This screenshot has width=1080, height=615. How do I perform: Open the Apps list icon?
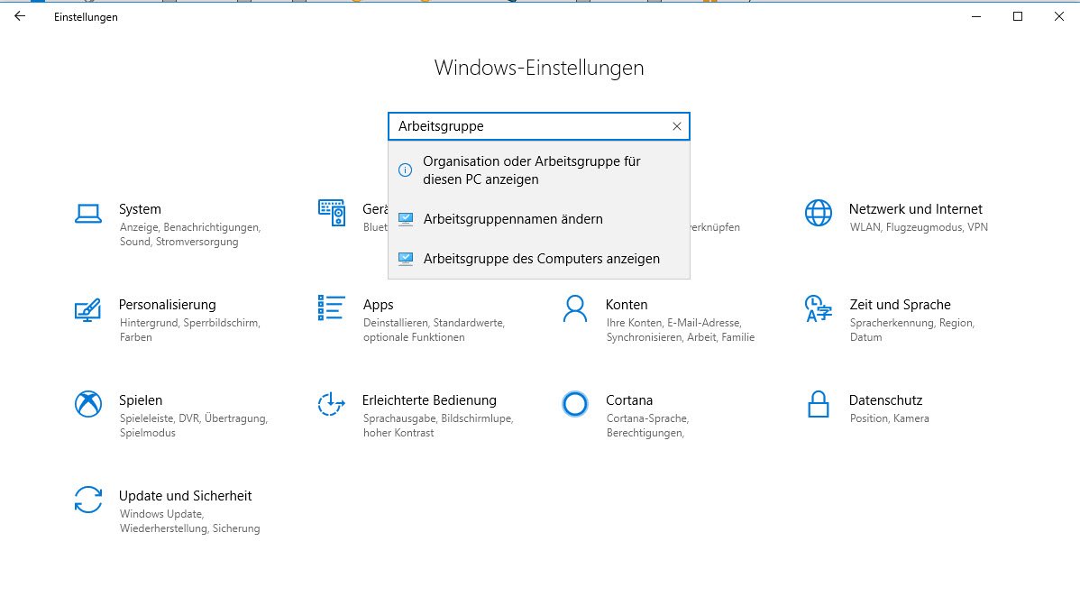pos(331,307)
